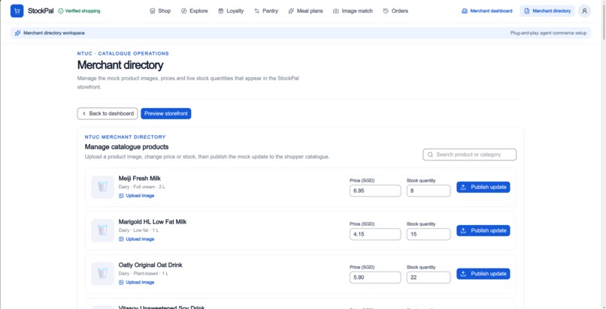Click the NTUC MERCHANT DIRECTORY label

coord(126,137)
